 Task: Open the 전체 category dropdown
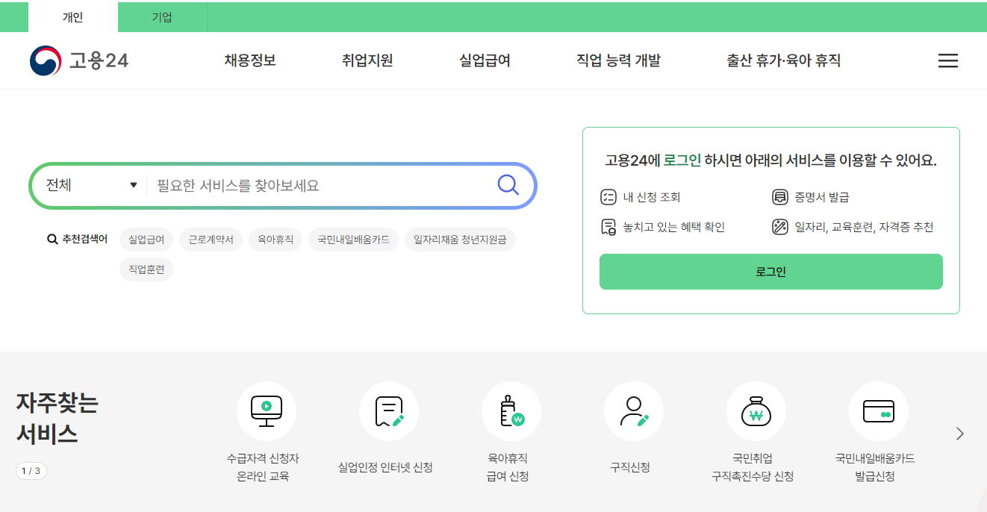90,184
